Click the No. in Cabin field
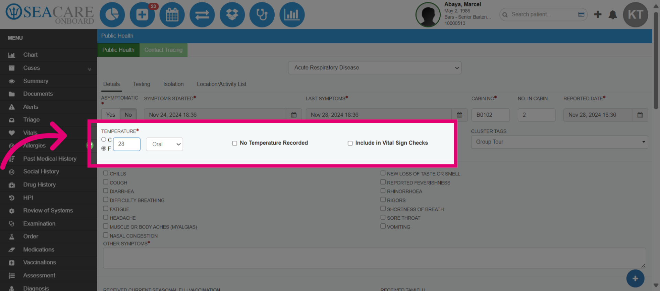660x291 pixels. click(536, 115)
